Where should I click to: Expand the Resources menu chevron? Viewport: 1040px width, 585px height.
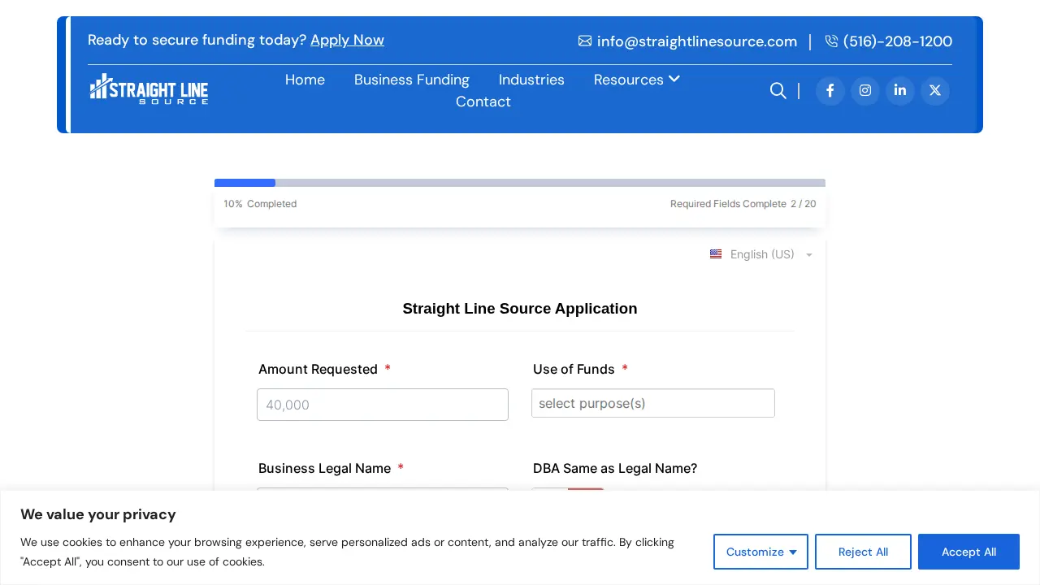click(x=674, y=79)
